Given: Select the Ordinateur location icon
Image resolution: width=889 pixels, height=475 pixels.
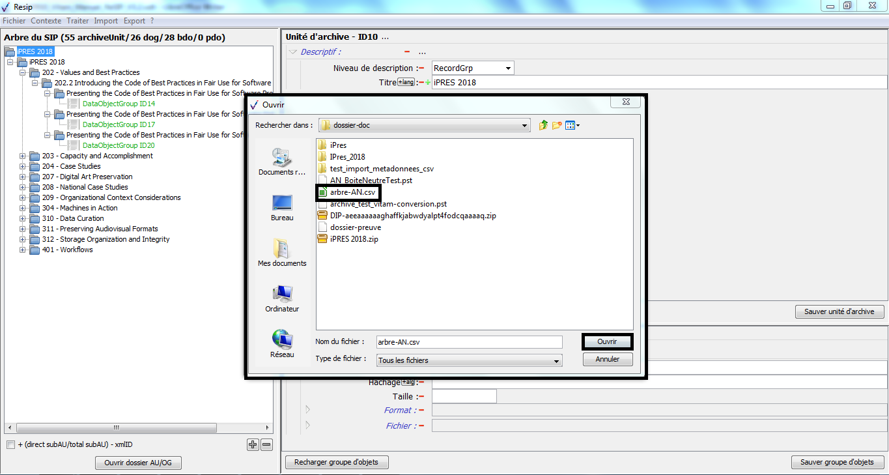Looking at the screenshot, I should [282, 298].
